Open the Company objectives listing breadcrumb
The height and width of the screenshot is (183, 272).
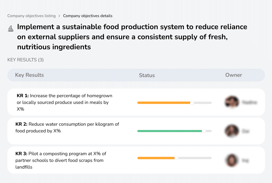32,16
